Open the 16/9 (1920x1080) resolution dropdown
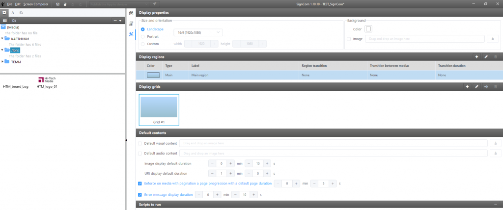 tap(198, 32)
